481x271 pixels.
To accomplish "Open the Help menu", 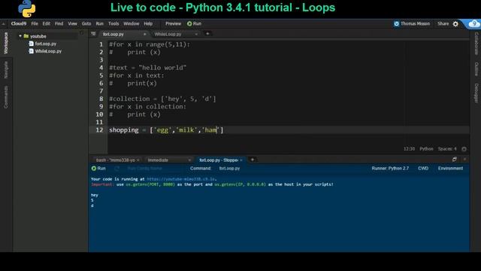I will pos(148,23).
